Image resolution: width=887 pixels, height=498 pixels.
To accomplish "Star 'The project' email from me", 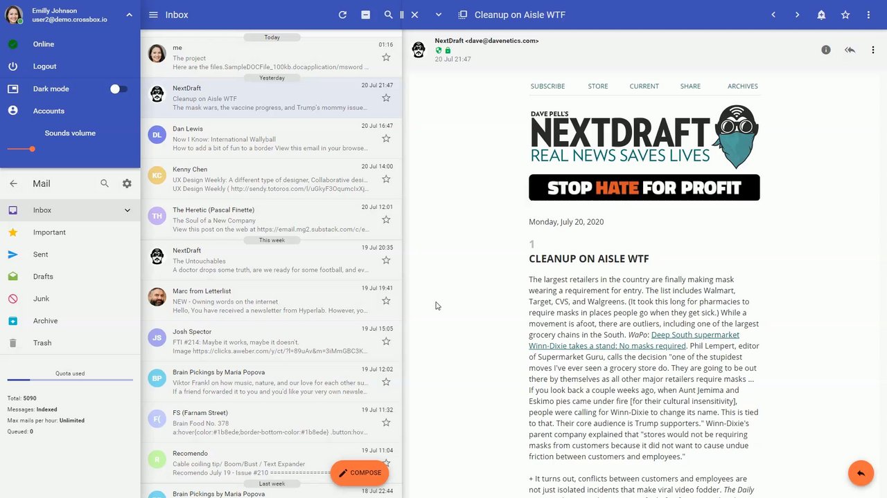I will point(386,57).
